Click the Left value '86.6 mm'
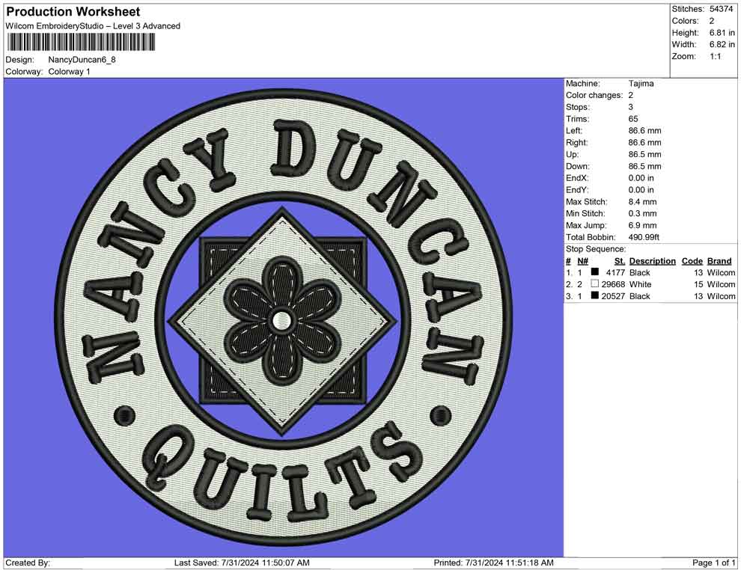This screenshot has width=741, height=570. (644, 130)
